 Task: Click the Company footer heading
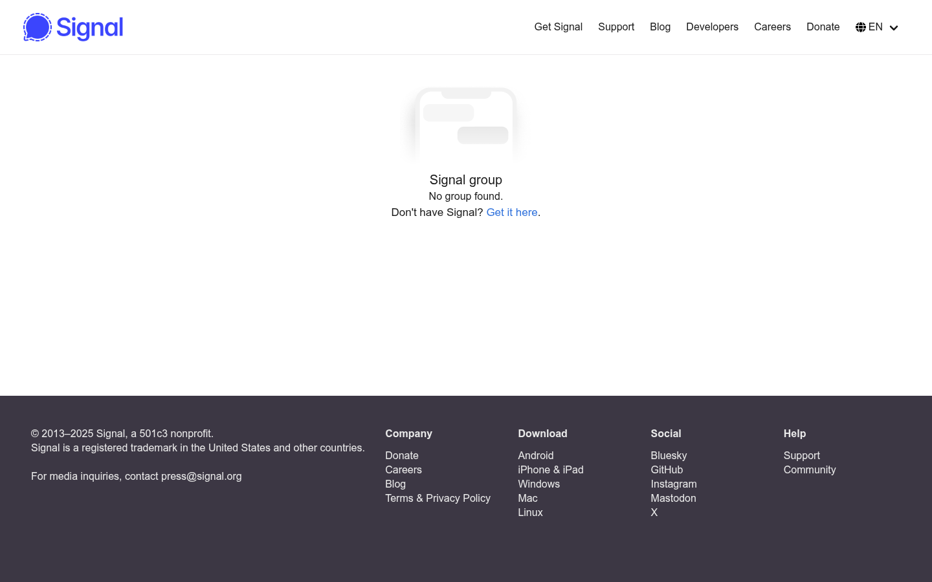(x=408, y=433)
